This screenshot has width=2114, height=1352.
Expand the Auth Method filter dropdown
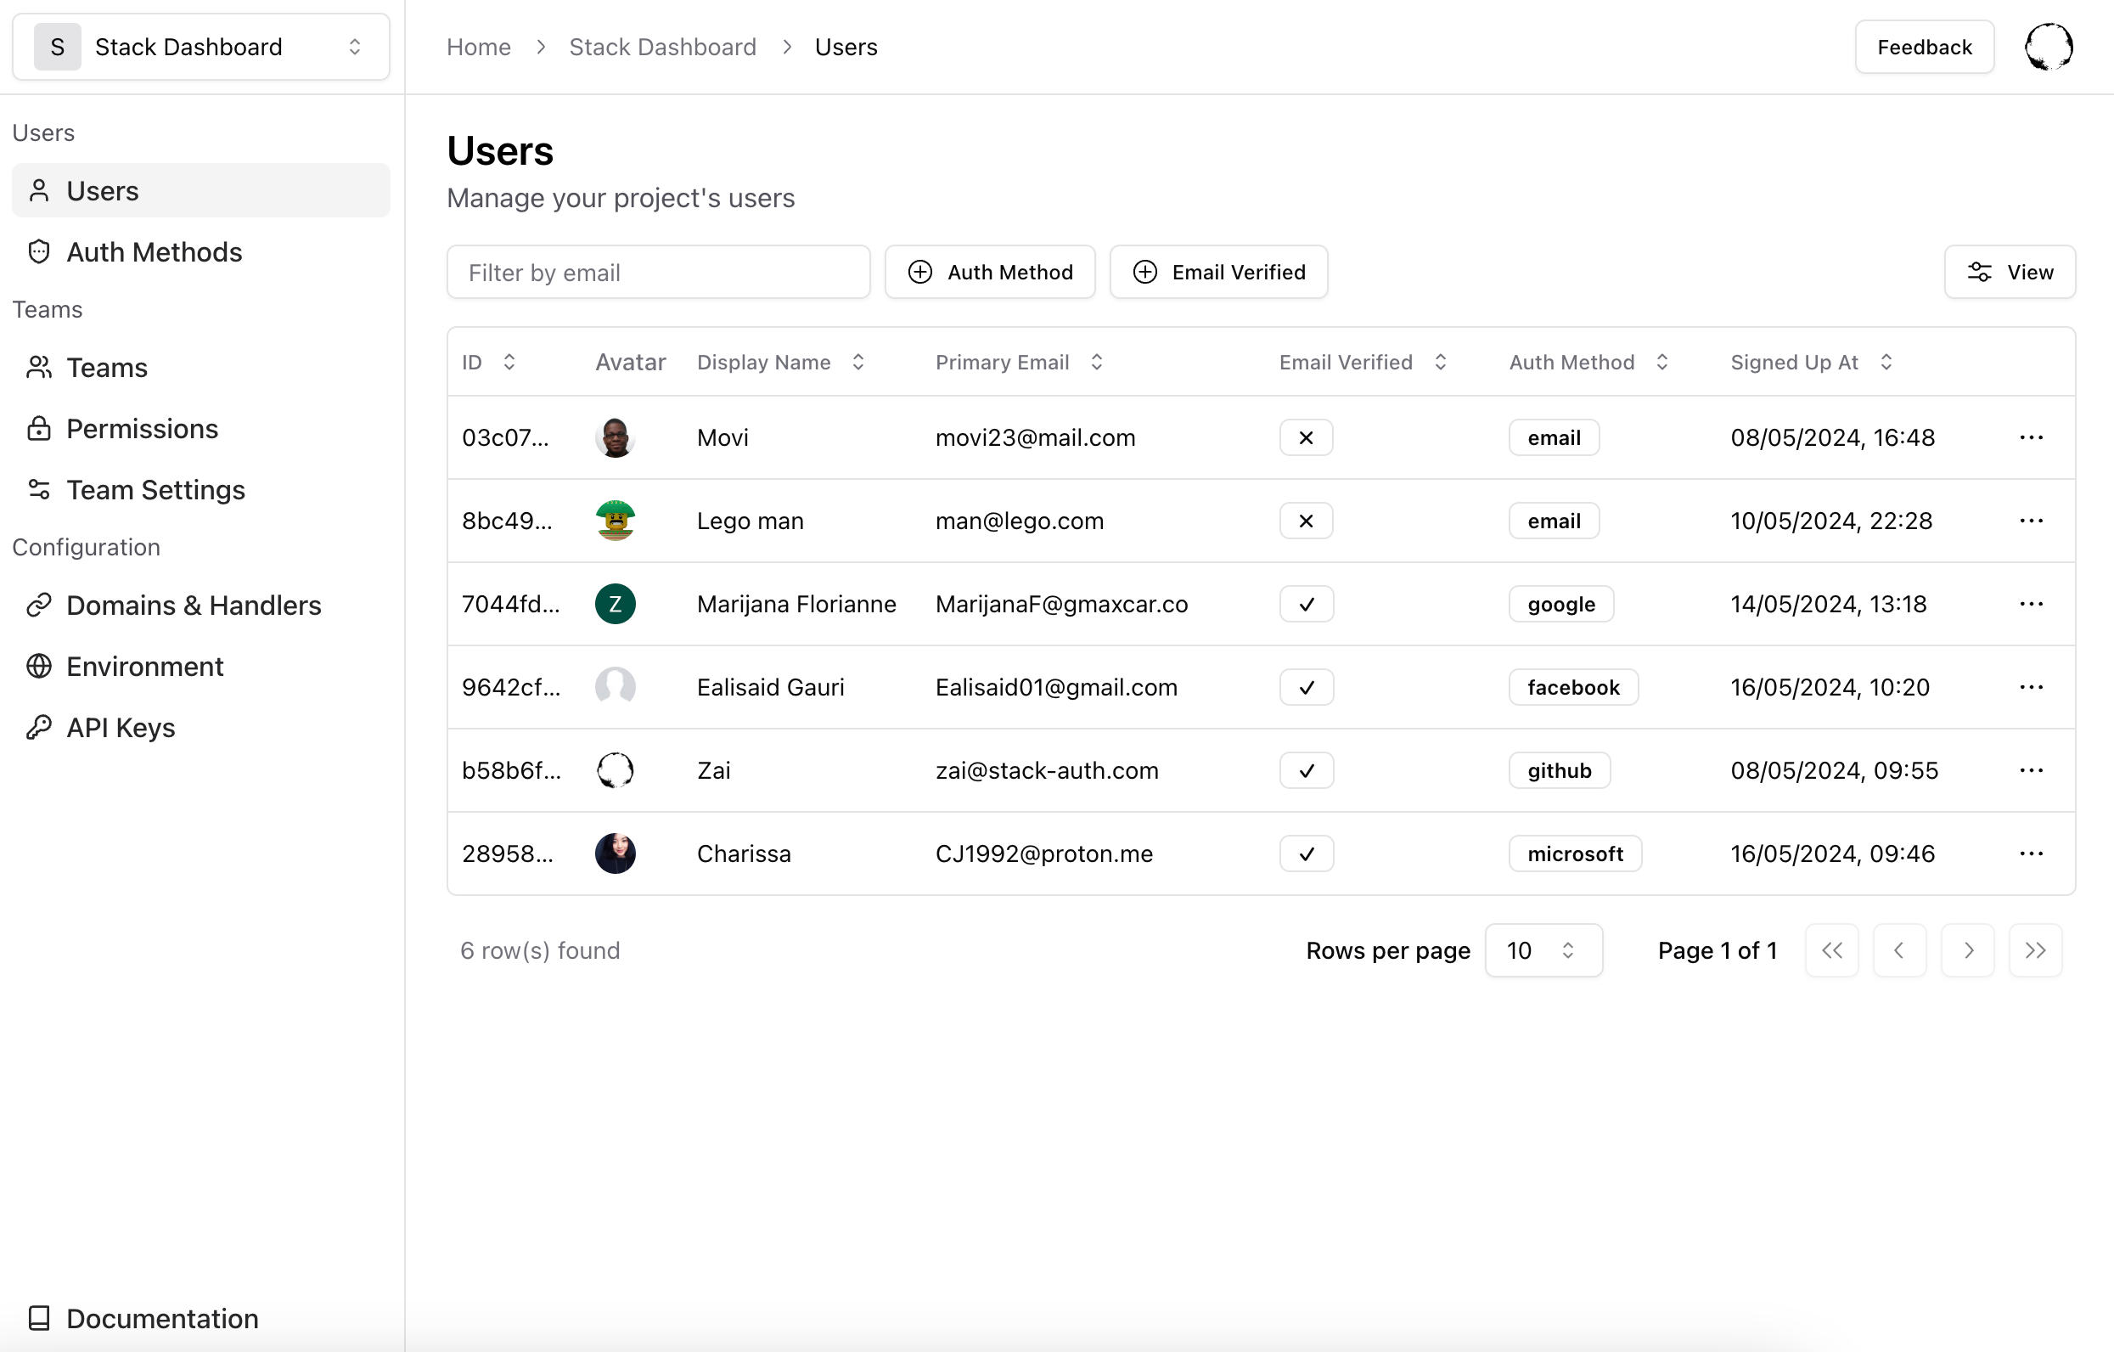(991, 271)
